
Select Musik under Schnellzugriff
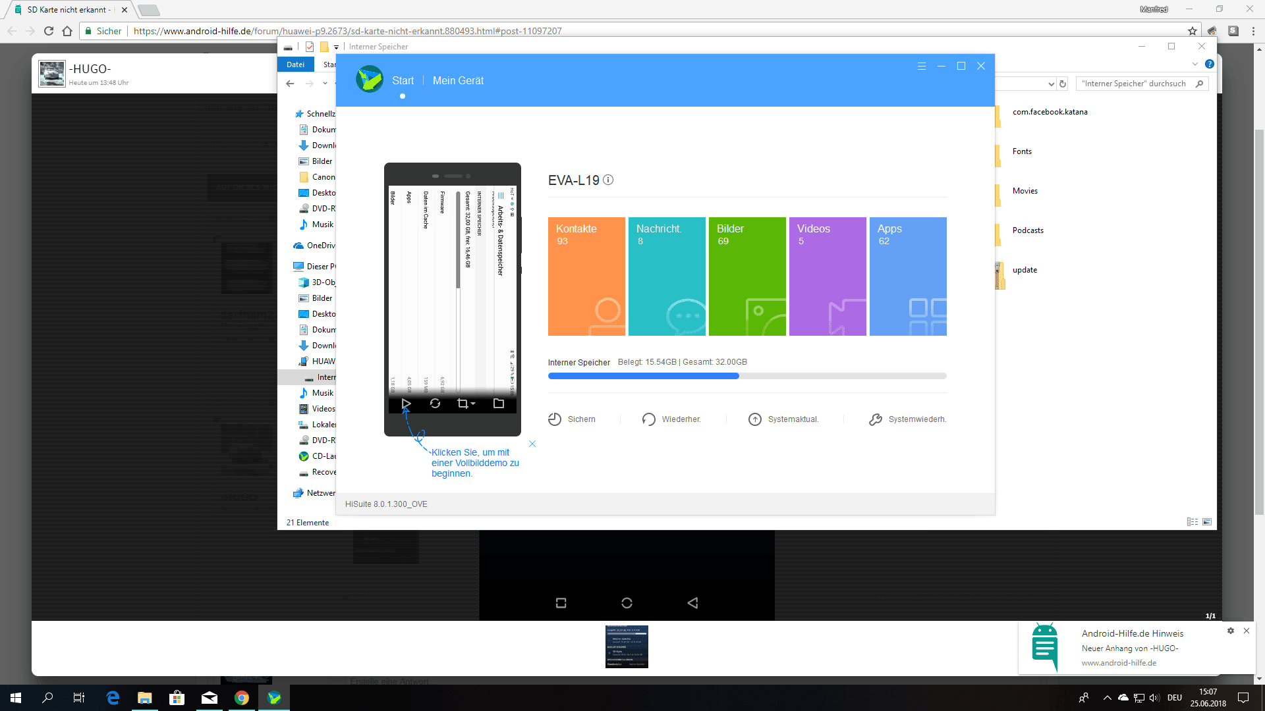point(316,224)
